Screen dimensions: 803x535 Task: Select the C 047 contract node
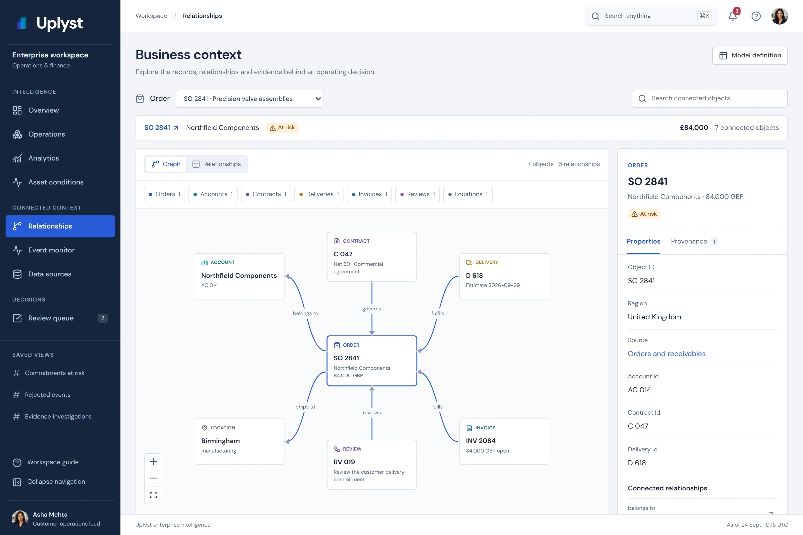pos(372,257)
